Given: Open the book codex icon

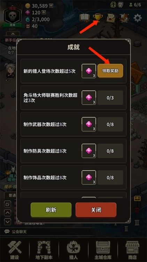Looking at the screenshot, I should click(x=85, y=18).
